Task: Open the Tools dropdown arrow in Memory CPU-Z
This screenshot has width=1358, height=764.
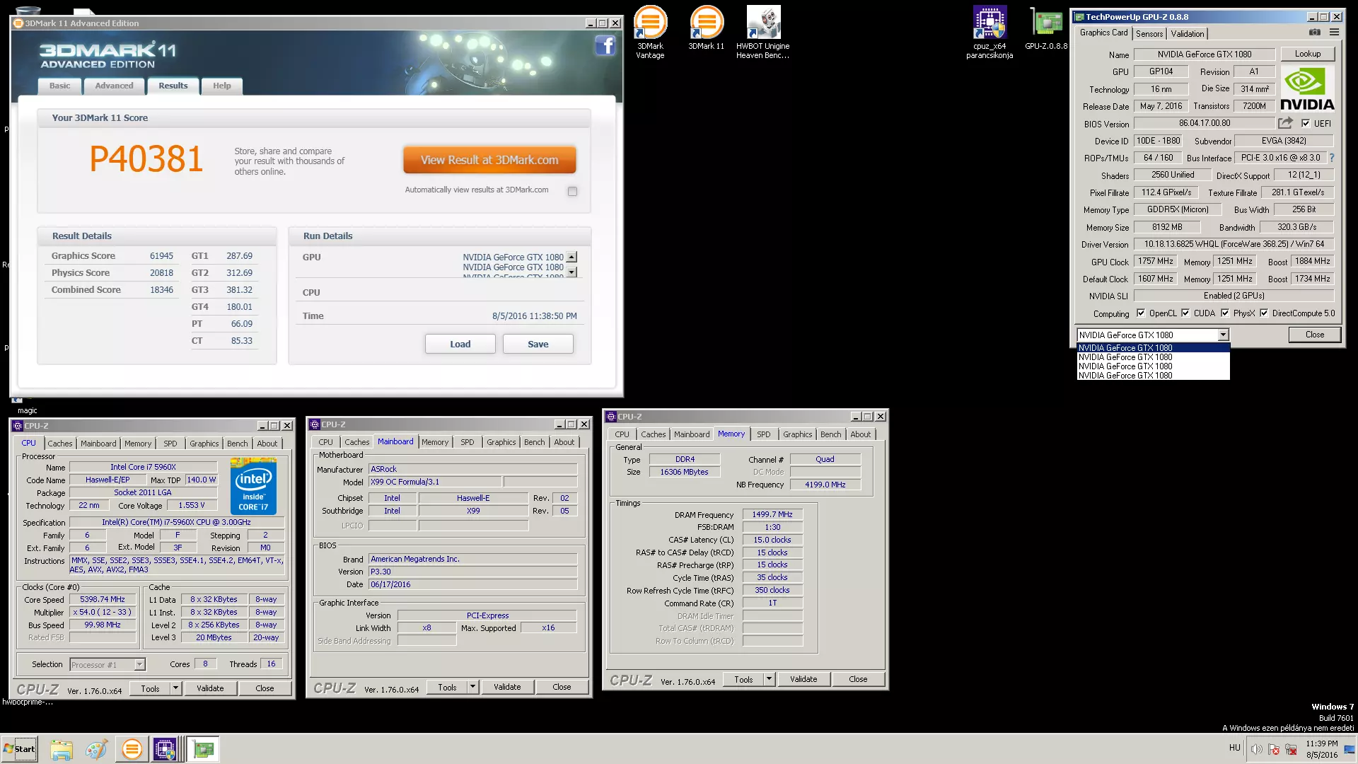Action: coord(769,679)
